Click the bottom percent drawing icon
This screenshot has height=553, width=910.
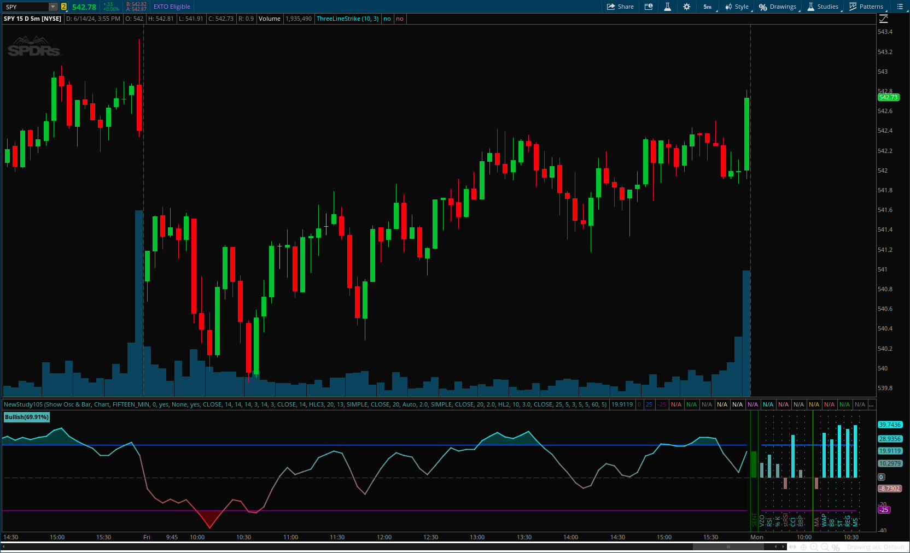coord(836,547)
